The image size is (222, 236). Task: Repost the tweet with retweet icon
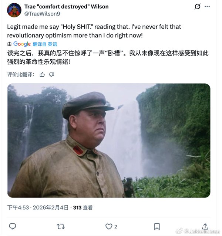[61, 226]
